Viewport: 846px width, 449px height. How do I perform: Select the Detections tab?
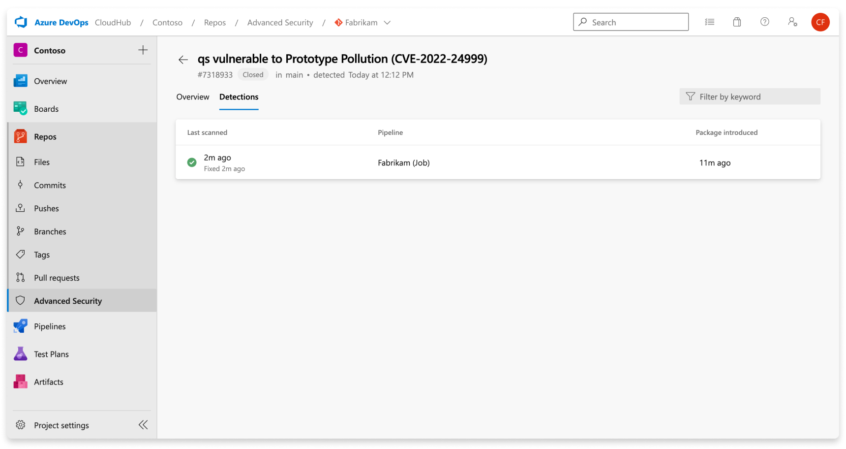(x=239, y=97)
